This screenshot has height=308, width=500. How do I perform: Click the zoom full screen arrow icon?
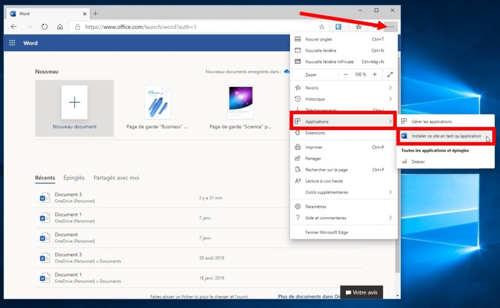[x=390, y=74]
